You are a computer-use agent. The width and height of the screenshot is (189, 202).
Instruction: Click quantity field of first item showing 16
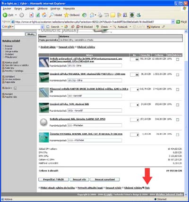click(135, 59)
